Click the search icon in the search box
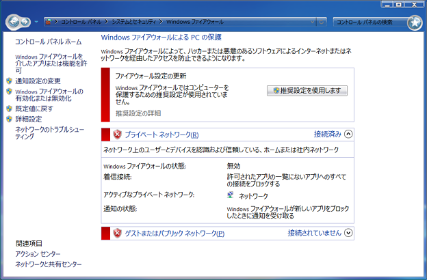The width and height of the screenshot is (427, 280). [415, 23]
